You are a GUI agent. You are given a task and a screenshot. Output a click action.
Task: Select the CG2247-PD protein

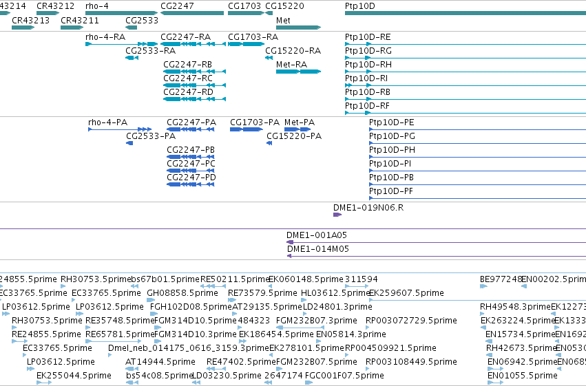(x=191, y=184)
